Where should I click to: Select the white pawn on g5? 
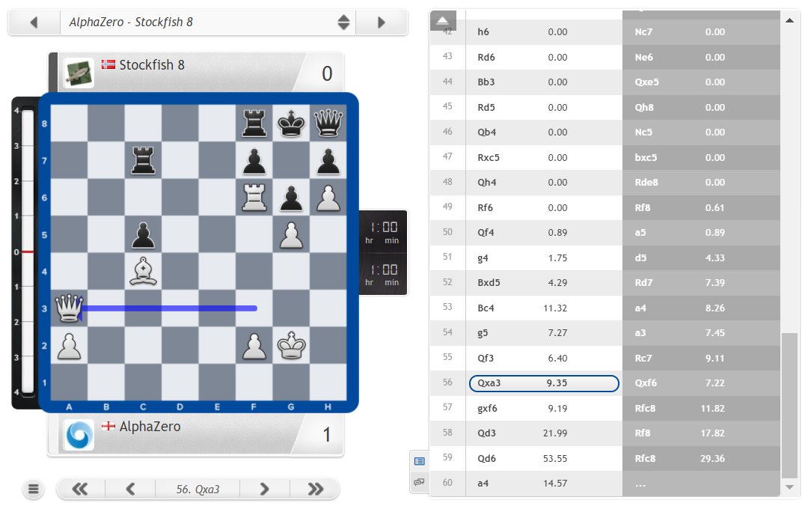291,234
